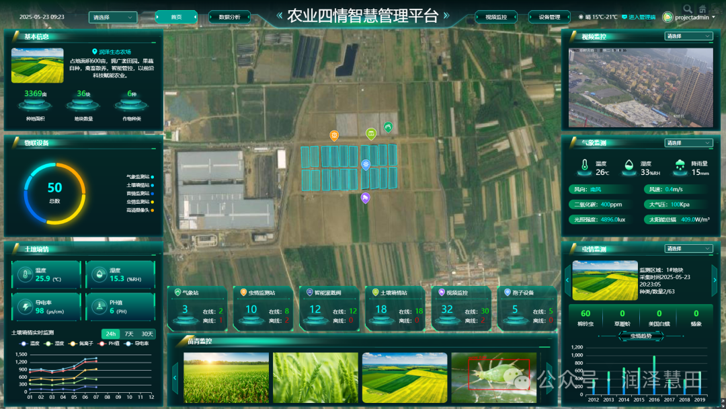Click the 导电率 lightning bolt icon
This screenshot has height=409, width=726.
(x=25, y=306)
